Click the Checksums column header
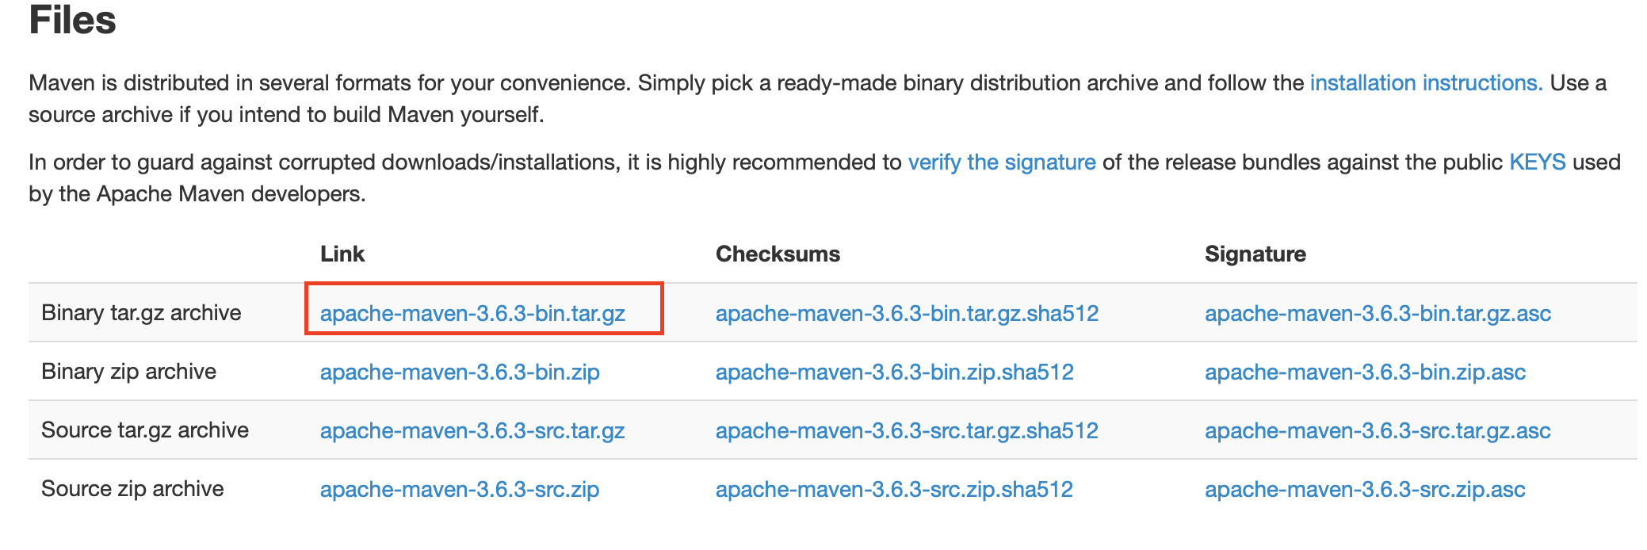This screenshot has height=550, width=1647. (778, 254)
